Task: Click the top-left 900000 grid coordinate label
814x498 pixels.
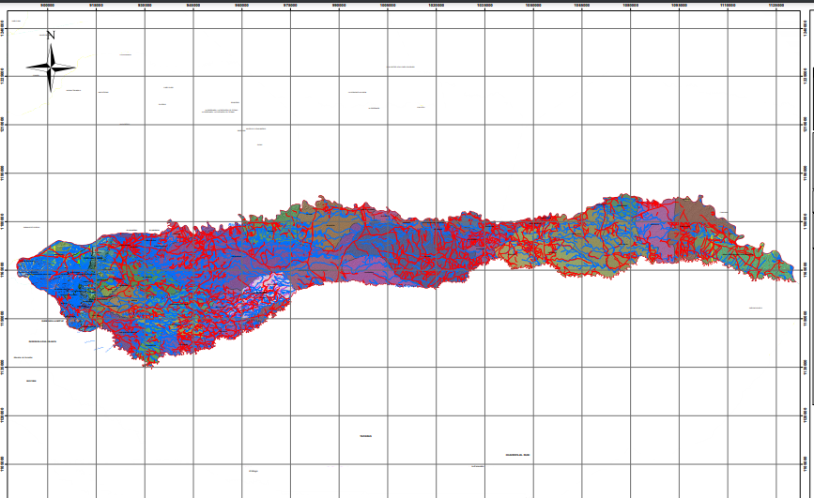Action: click(48, 4)
